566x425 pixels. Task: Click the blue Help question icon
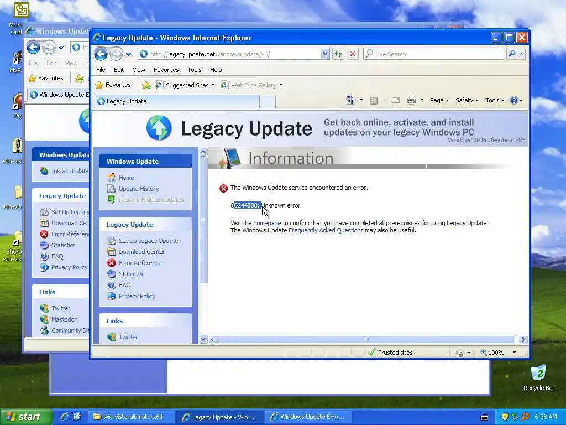coord(514,100)
